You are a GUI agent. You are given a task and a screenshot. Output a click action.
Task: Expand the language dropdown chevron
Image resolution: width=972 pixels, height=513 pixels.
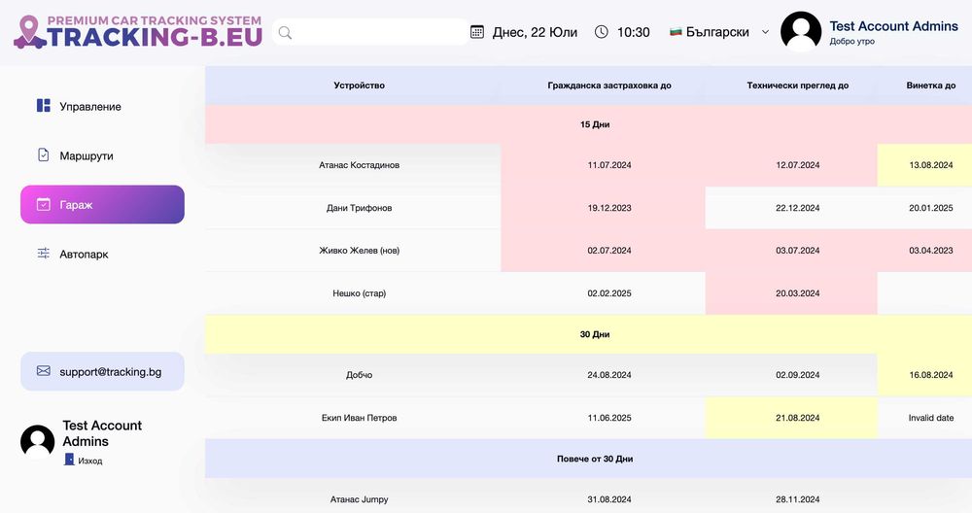point(765,32)
